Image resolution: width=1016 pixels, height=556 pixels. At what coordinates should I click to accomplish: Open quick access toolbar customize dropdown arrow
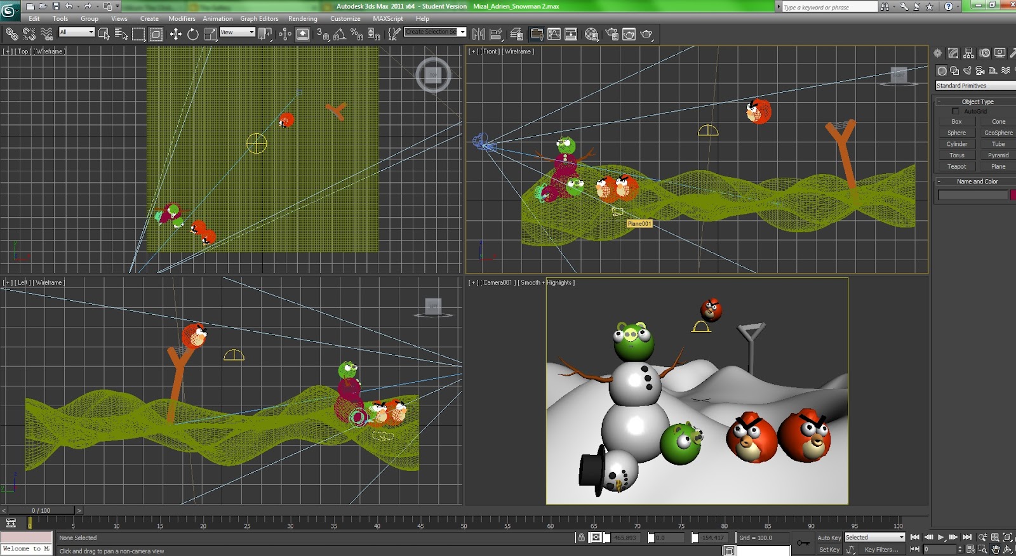pos(117,6)
